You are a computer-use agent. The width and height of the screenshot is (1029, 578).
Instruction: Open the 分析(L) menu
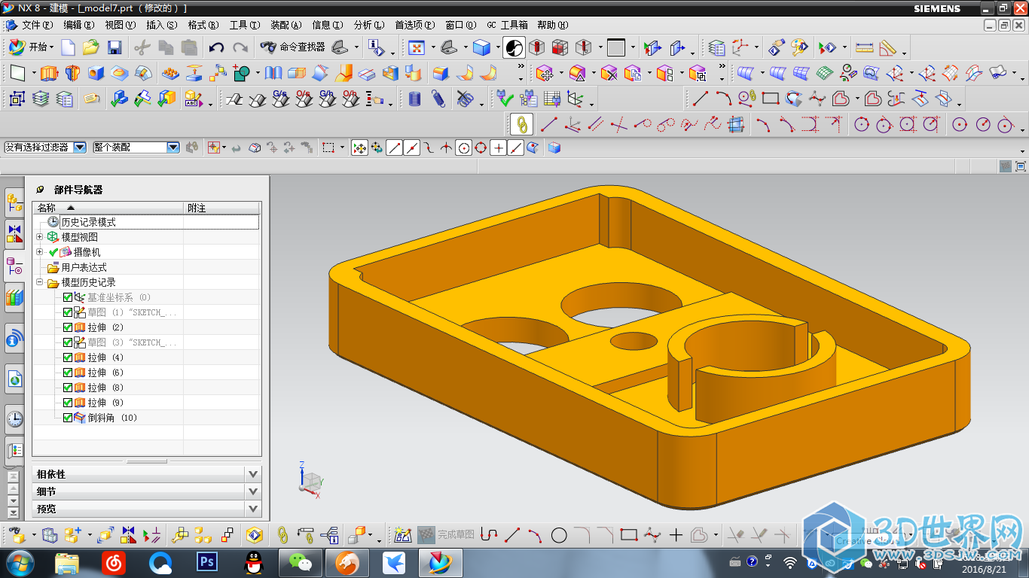pyautogui.click(x=368, y=25)
